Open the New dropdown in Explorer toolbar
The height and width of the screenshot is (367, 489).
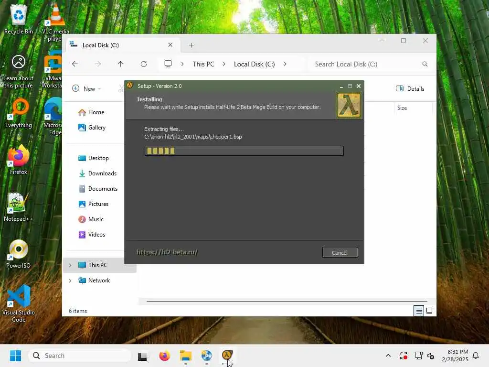pos(87,88)
